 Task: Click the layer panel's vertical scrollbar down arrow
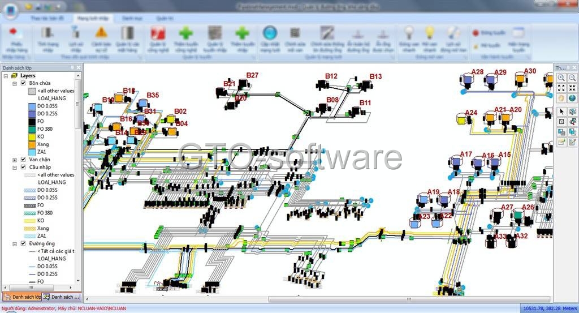coord(78,281)
